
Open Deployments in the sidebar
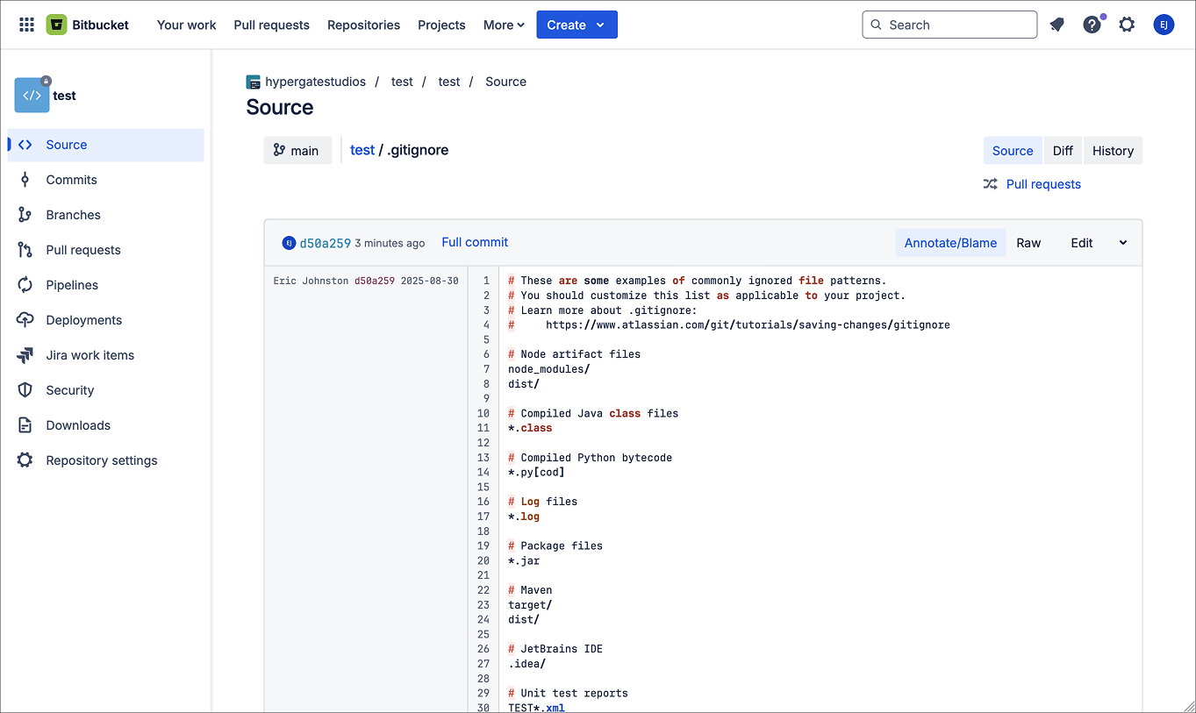[83, 320]
